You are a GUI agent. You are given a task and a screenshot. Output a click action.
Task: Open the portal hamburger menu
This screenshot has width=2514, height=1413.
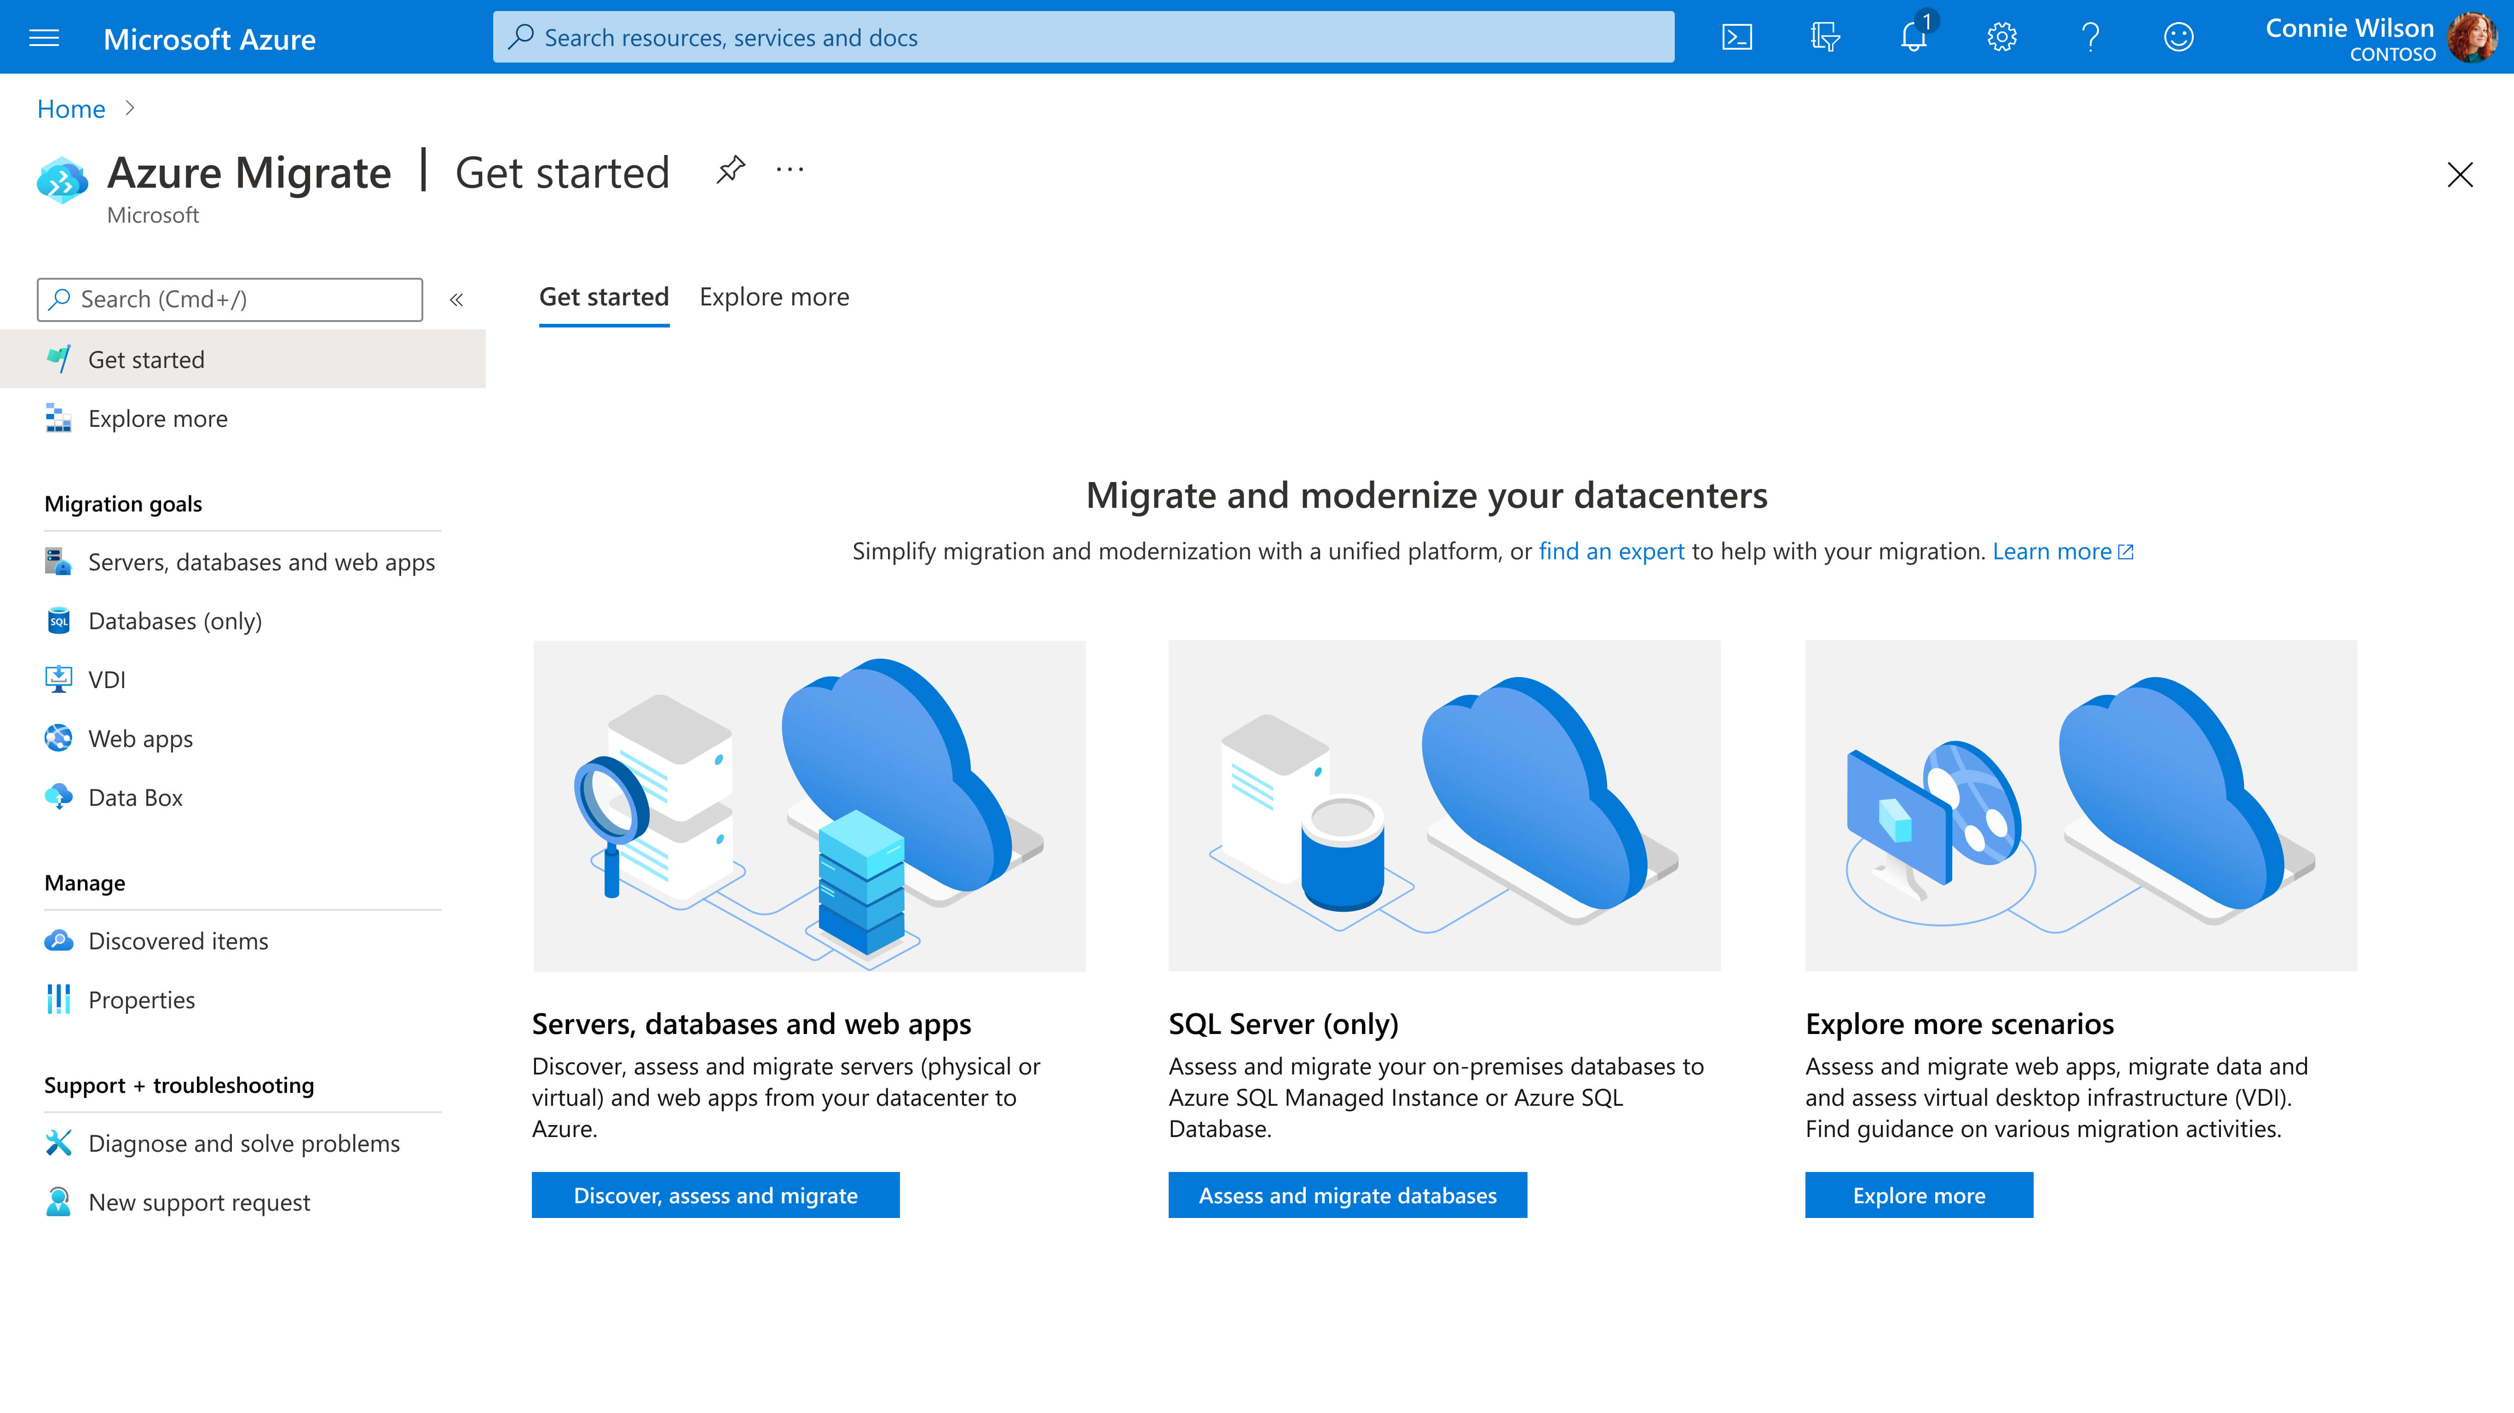[x=44, y=38]
